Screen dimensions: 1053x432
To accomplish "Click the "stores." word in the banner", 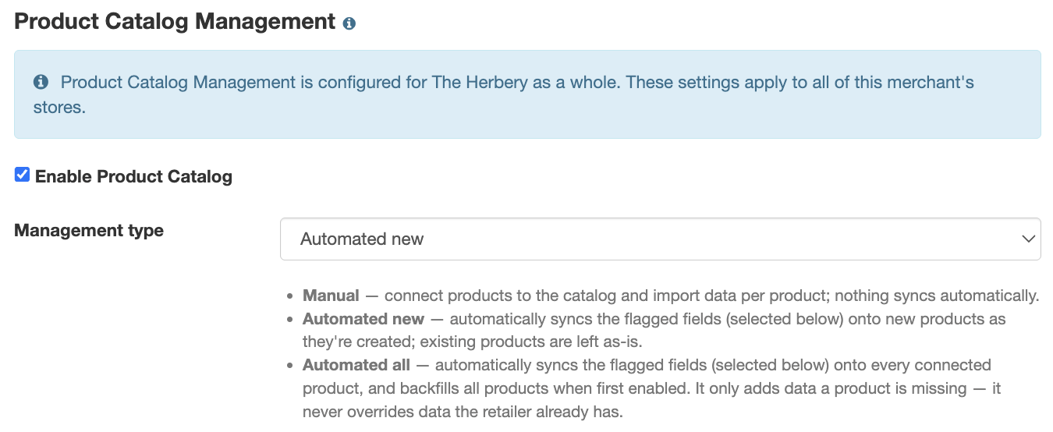I will [59, 107].
